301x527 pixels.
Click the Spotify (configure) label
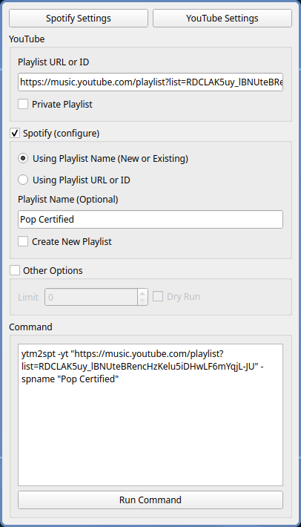(x=61, y=134)
